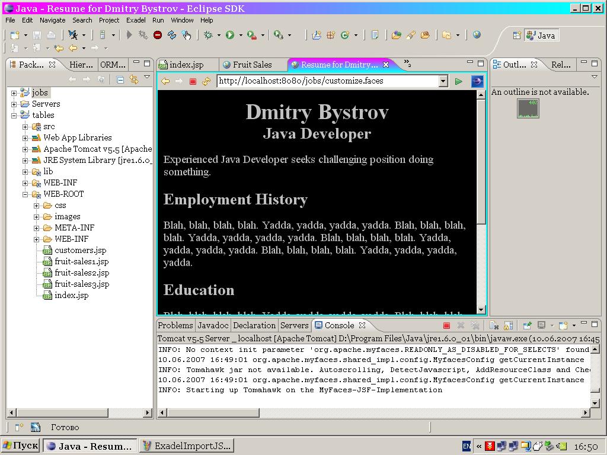Refresh the internal browser page

[206, 81]
